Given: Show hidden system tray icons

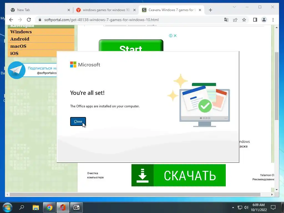Looking at the screenshot, I should coord(233,207).
